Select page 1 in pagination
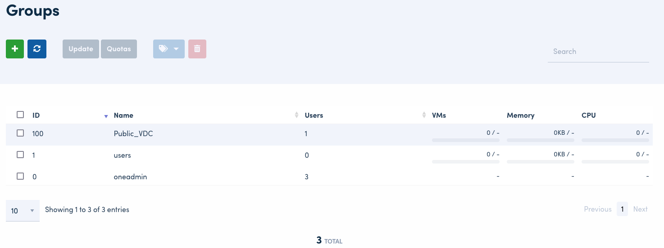The width and height of the screenshot is (664, 248). (622, 209)
